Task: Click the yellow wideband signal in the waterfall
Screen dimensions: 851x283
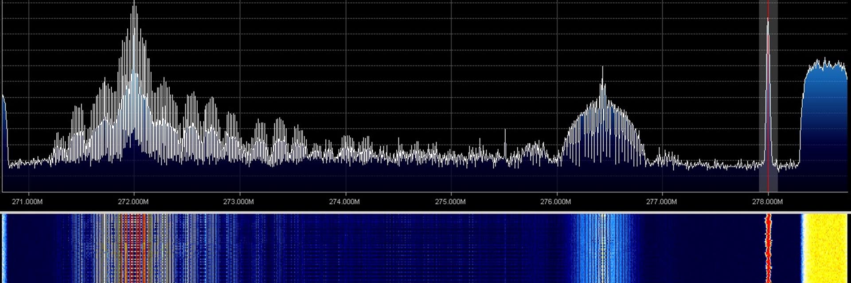Action: tap(824, 248)
